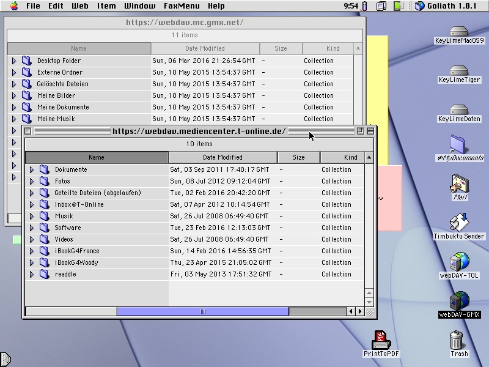The image size is (489, 367).
Task: Expand Geteilte Dateien (abgelaufen) collection
Action: 32,193
